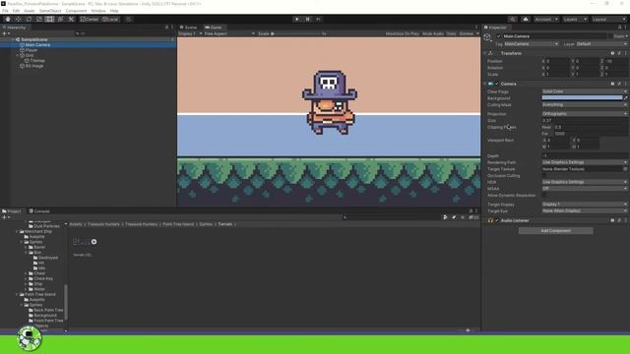Image resolution: width=630 pixels, height=354 pixels.
Task: Click the Add Component button
Action: [x=555, y=231]
